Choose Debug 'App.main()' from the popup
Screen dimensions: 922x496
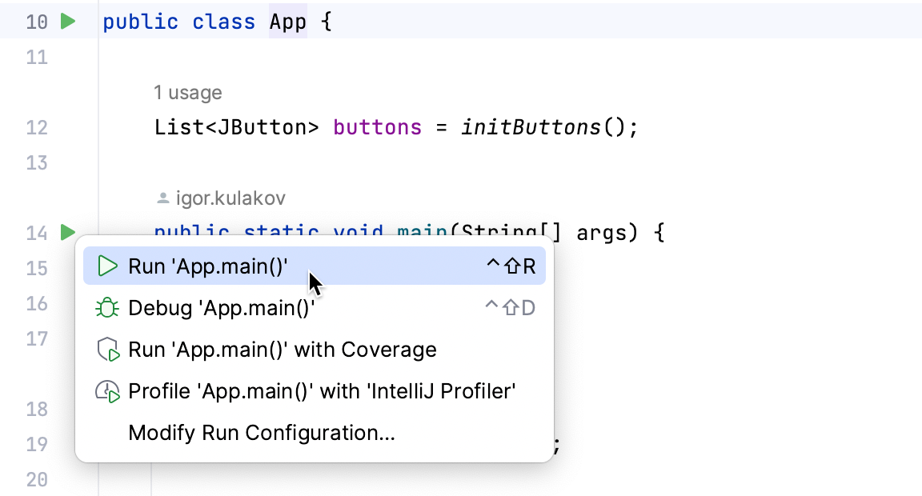click(x=315, y=308)
